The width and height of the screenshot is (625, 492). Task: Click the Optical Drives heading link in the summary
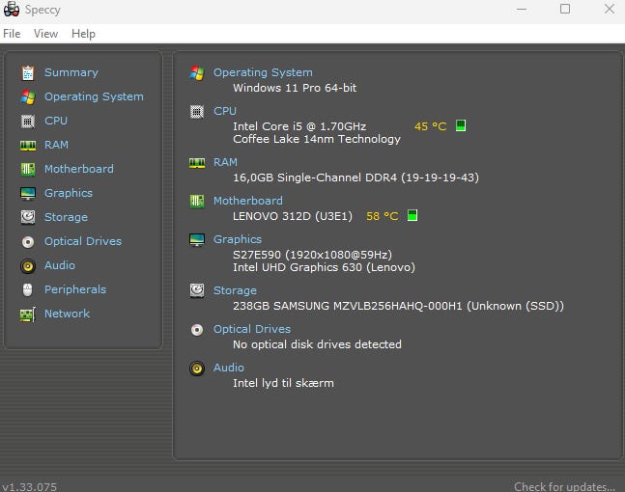coord(252,329)
